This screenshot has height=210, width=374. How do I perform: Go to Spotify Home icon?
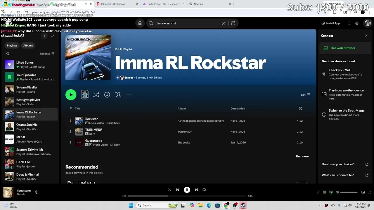point(140,23)
